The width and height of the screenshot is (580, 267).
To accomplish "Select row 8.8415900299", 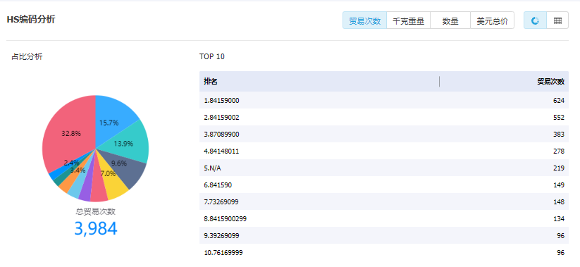I will [x=384, y=219].
